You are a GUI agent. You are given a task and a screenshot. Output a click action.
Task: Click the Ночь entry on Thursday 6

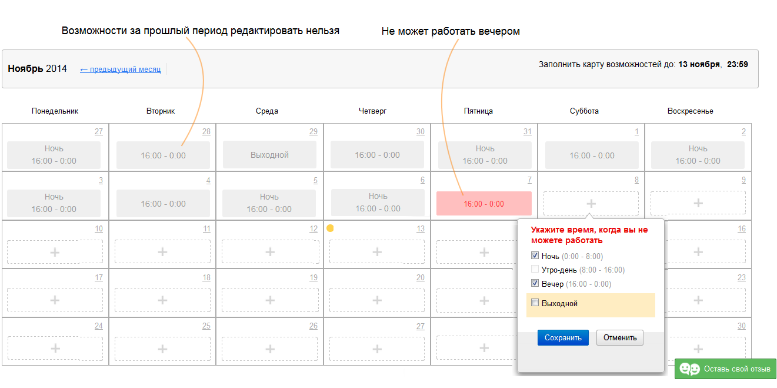pos(378,203)
